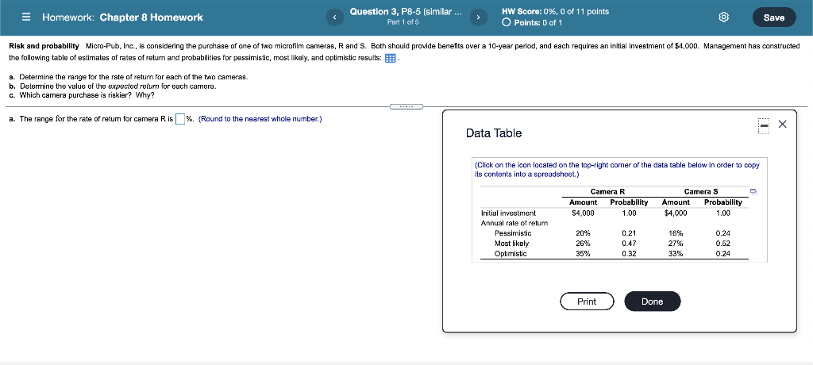Click Camera S most likely 27% cell

(x=676, y=243)
